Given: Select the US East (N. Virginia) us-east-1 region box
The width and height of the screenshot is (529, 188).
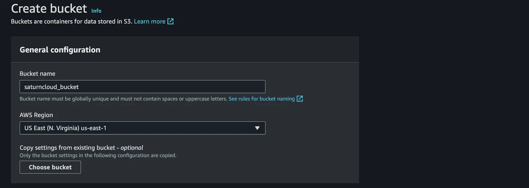Looking at the screenshot, I should pyautogui.click(x=142, y=128).
